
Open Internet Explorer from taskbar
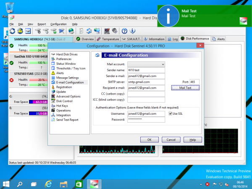[49, 184]
